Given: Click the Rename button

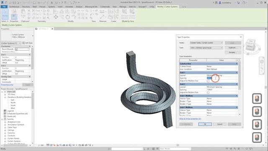Looking at the screenshot, I should tap(233, 52).
